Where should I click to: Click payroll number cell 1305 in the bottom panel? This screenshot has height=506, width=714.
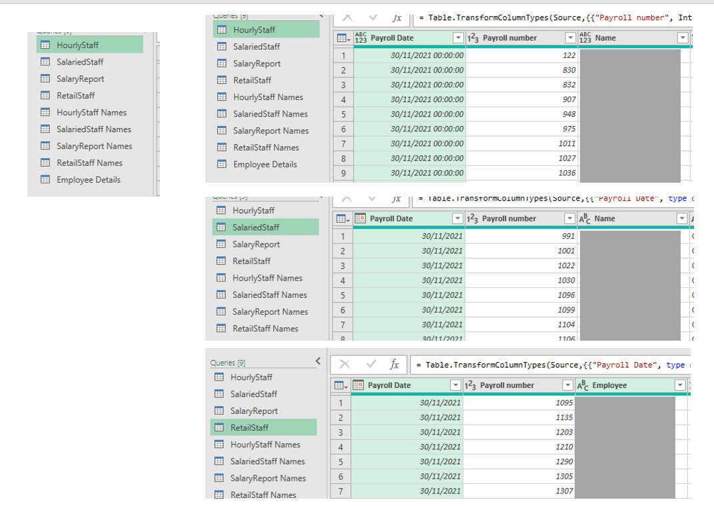(x=519, y=477)
